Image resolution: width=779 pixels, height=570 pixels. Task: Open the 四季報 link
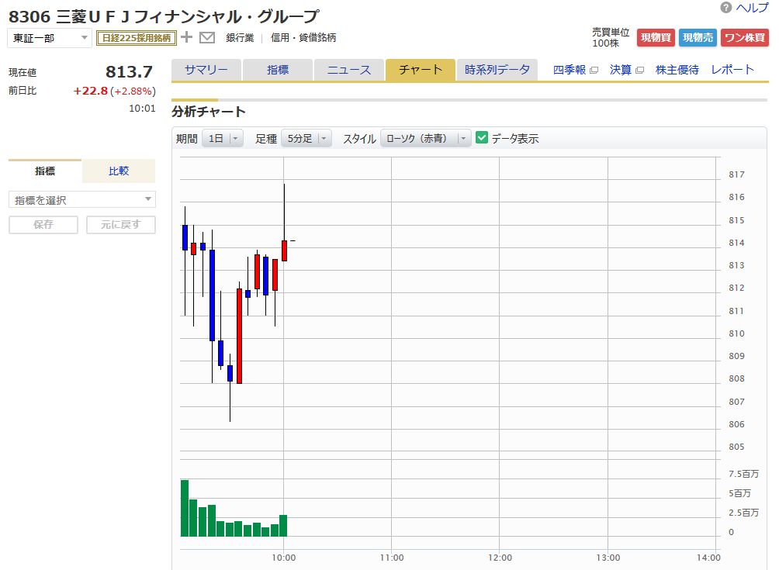tap(570, 70)
